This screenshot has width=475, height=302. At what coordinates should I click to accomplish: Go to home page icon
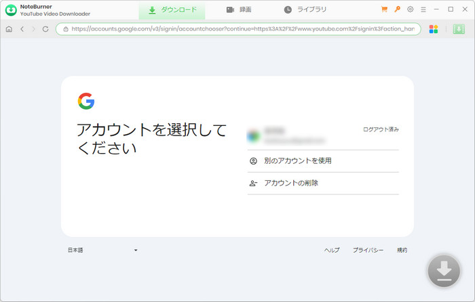point(9,29)
